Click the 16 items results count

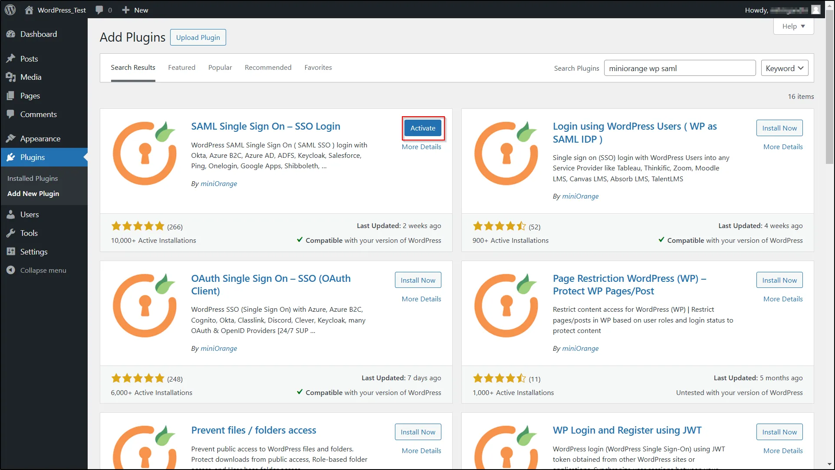801,97
